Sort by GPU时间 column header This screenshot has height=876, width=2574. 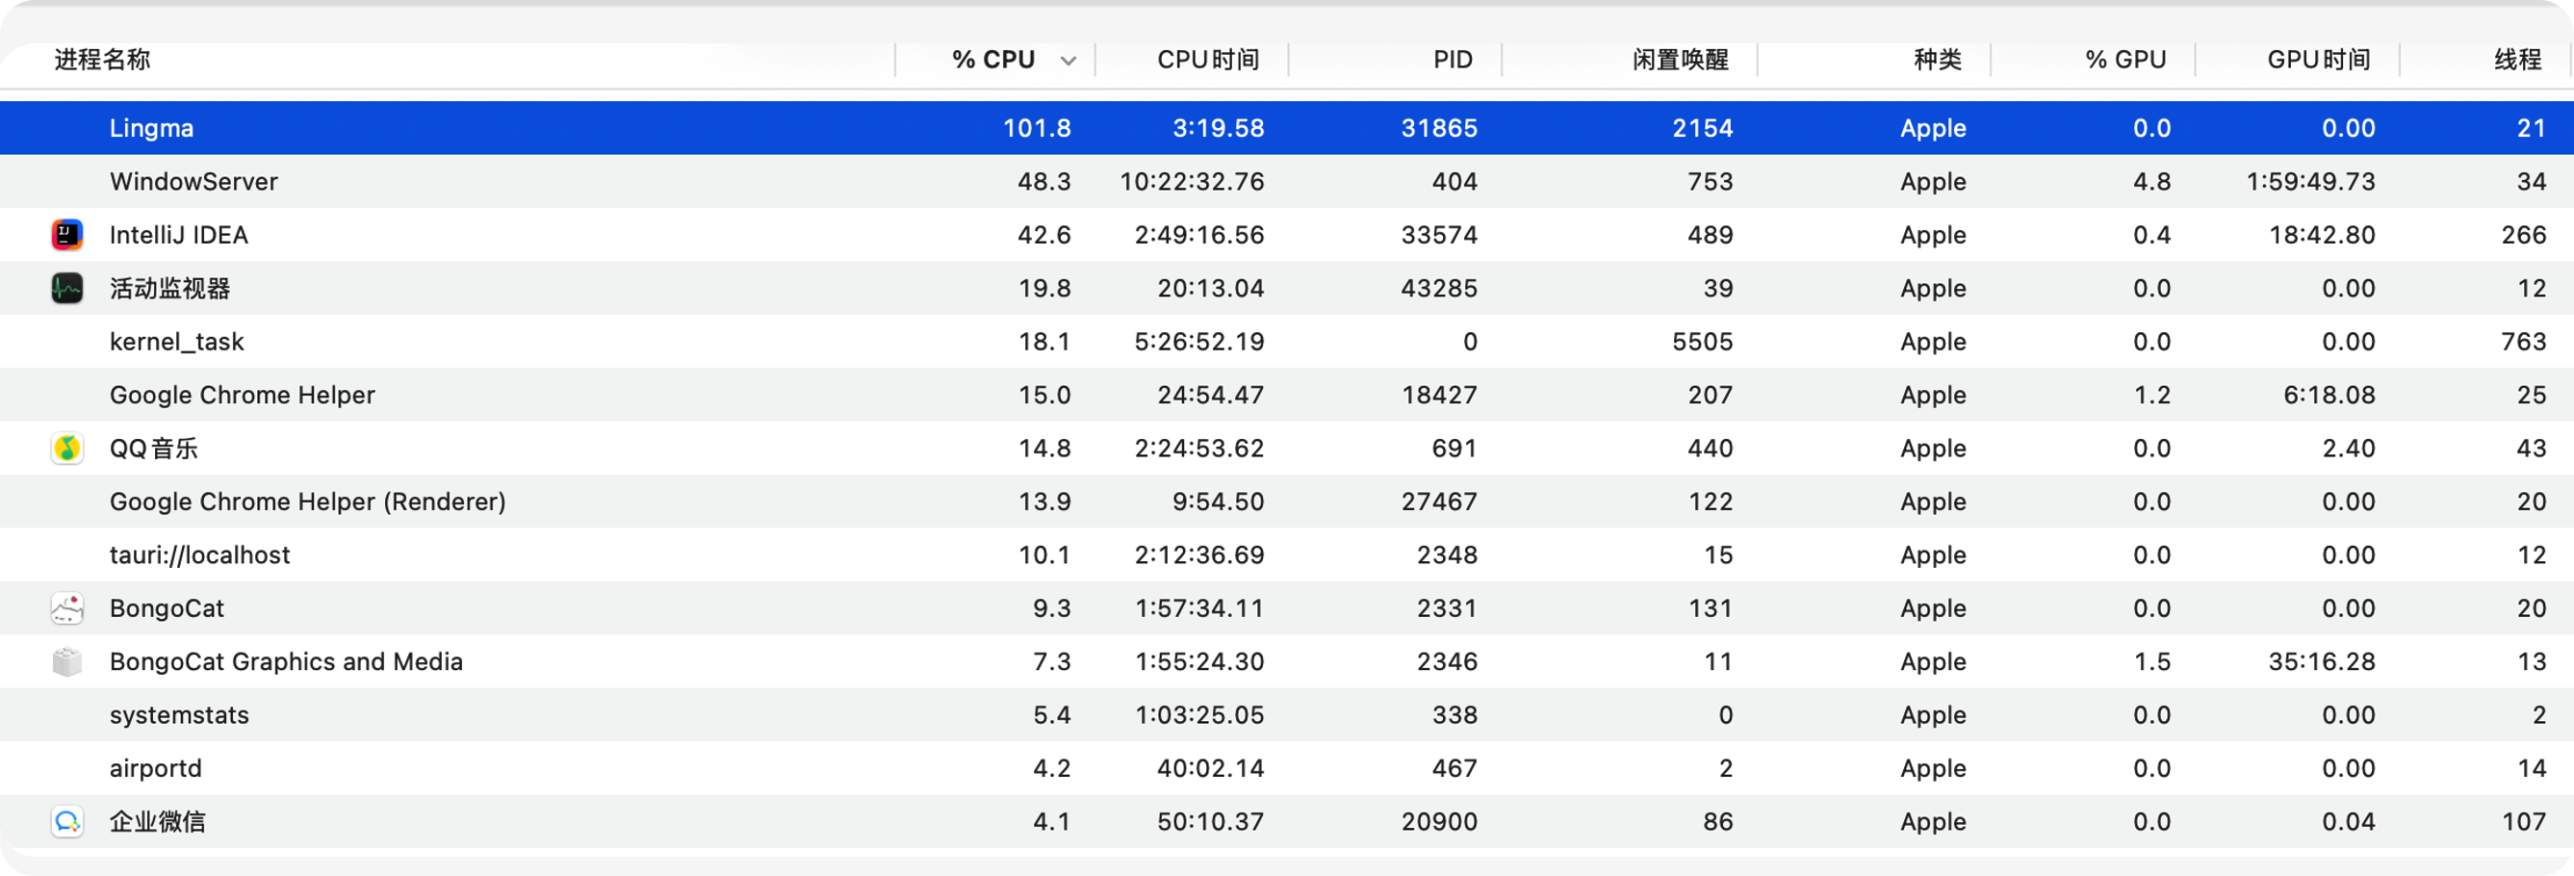[x=2318, y=60]
